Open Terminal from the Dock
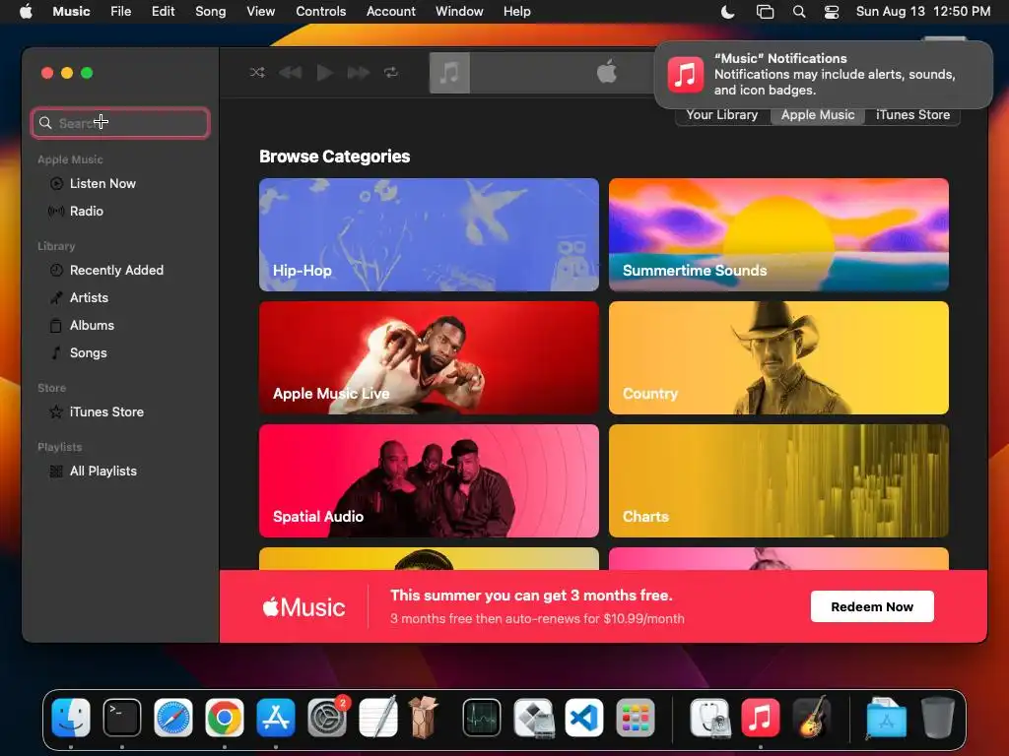The width and height of the screenshot is (1009, 756). pyautogui.click(x=122, y=718)
